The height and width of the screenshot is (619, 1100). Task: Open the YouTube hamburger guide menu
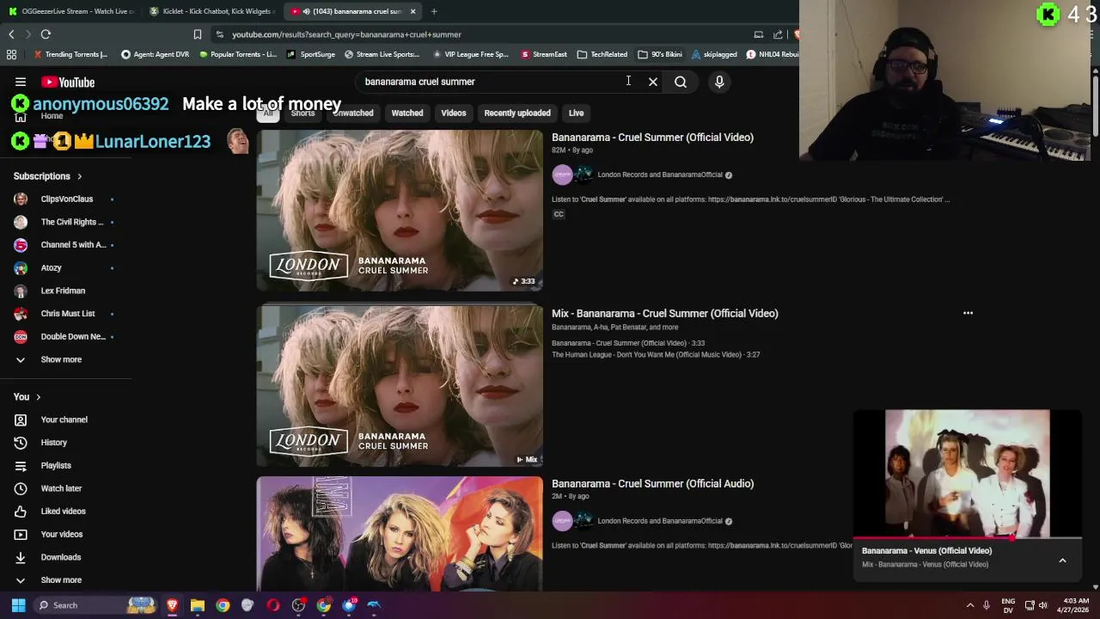click(x=21, y=82)
